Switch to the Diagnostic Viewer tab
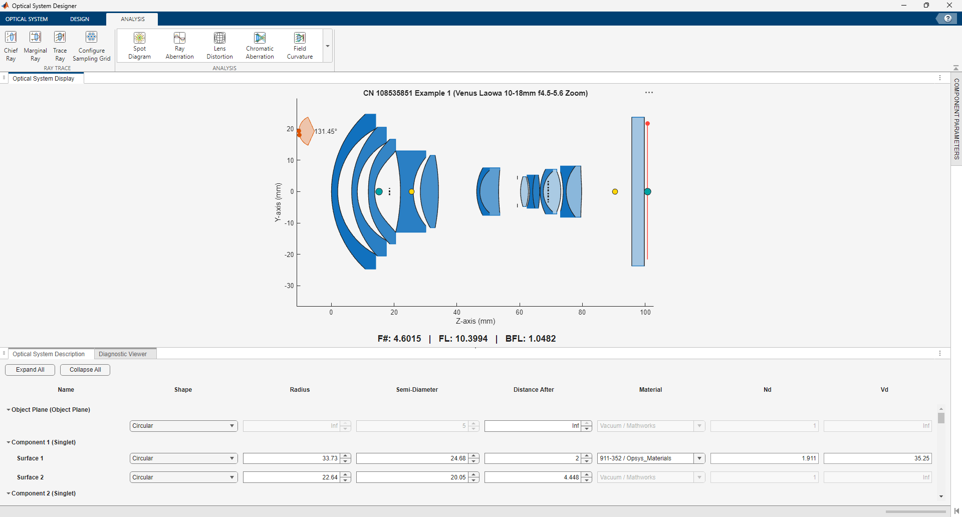 [x=123, y=354]
